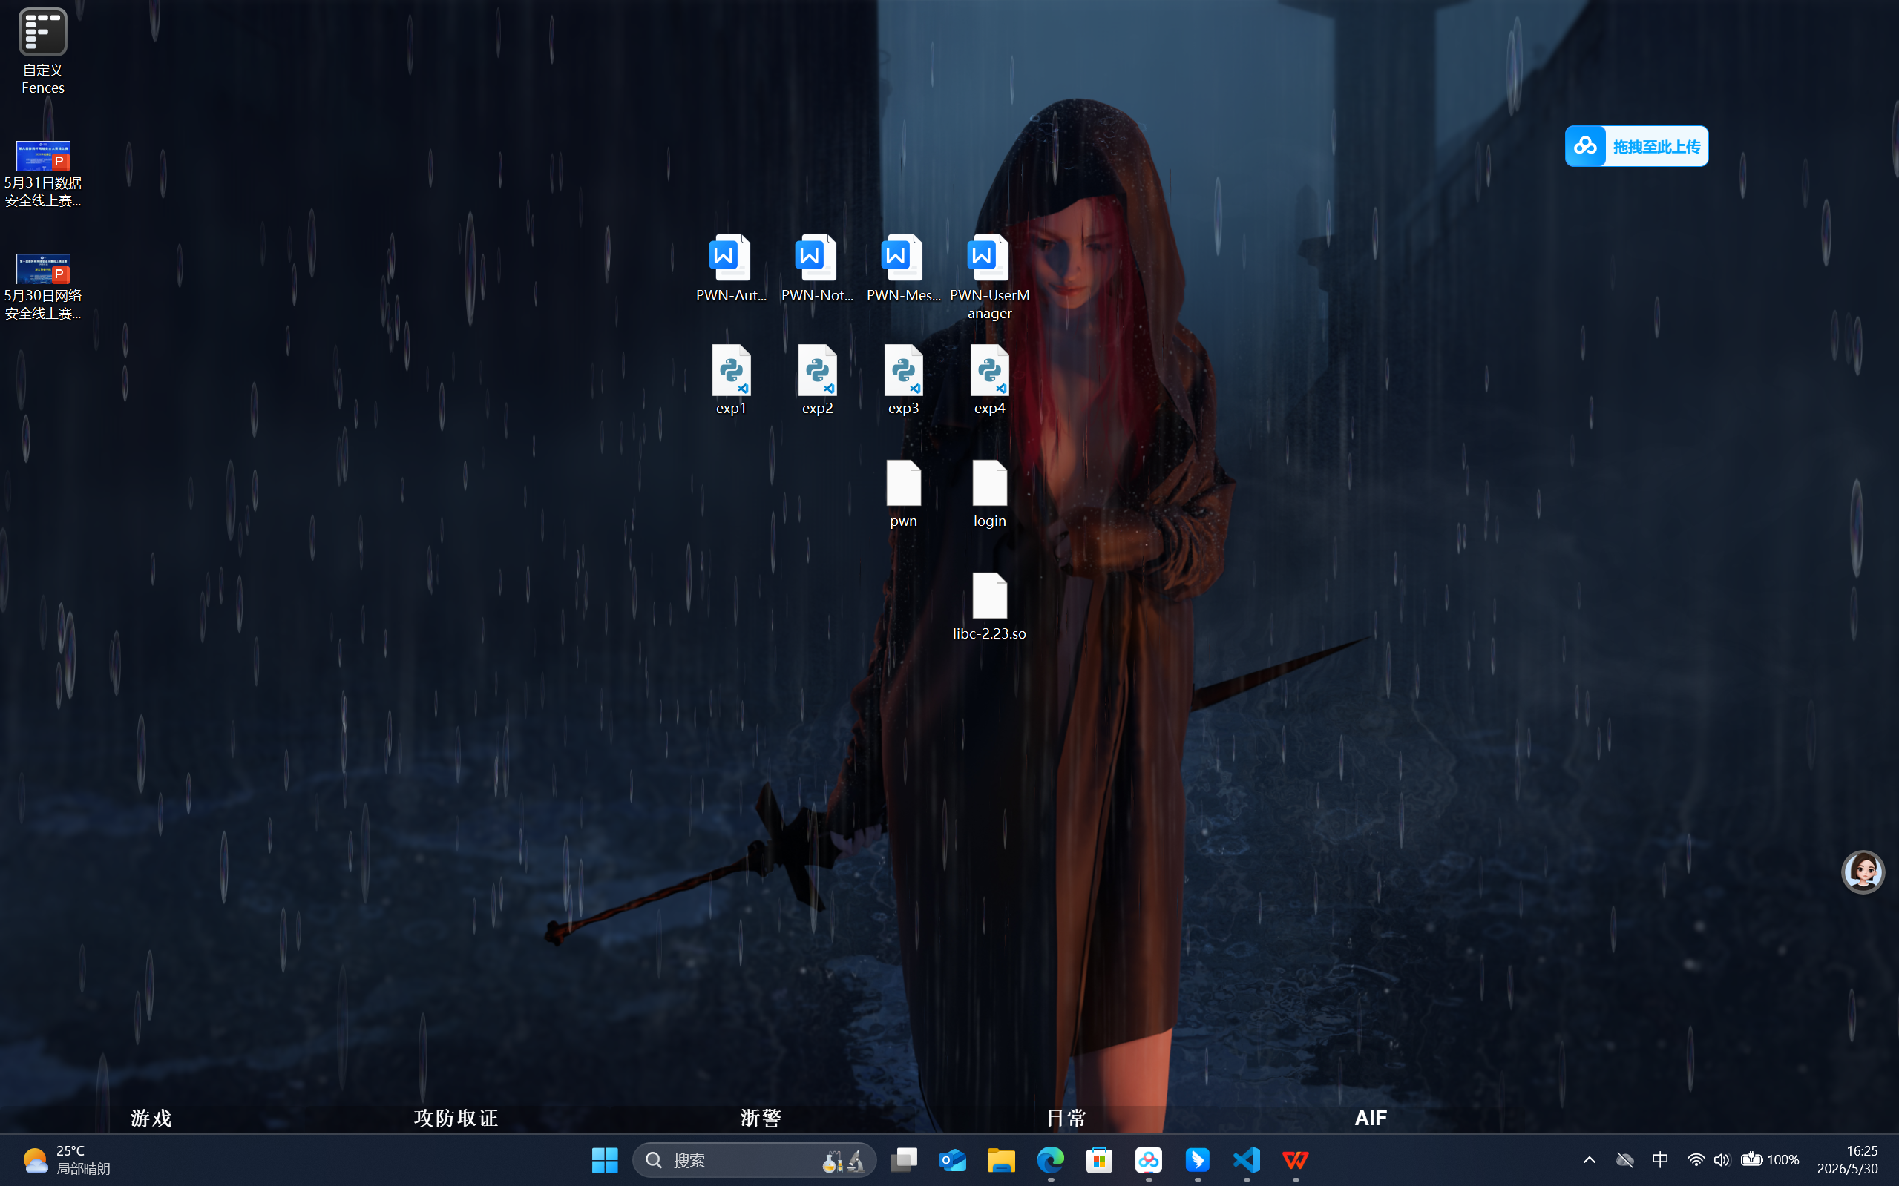
Task: Switch to WPS Office in taskbar
Action: coord(1296,1160)
